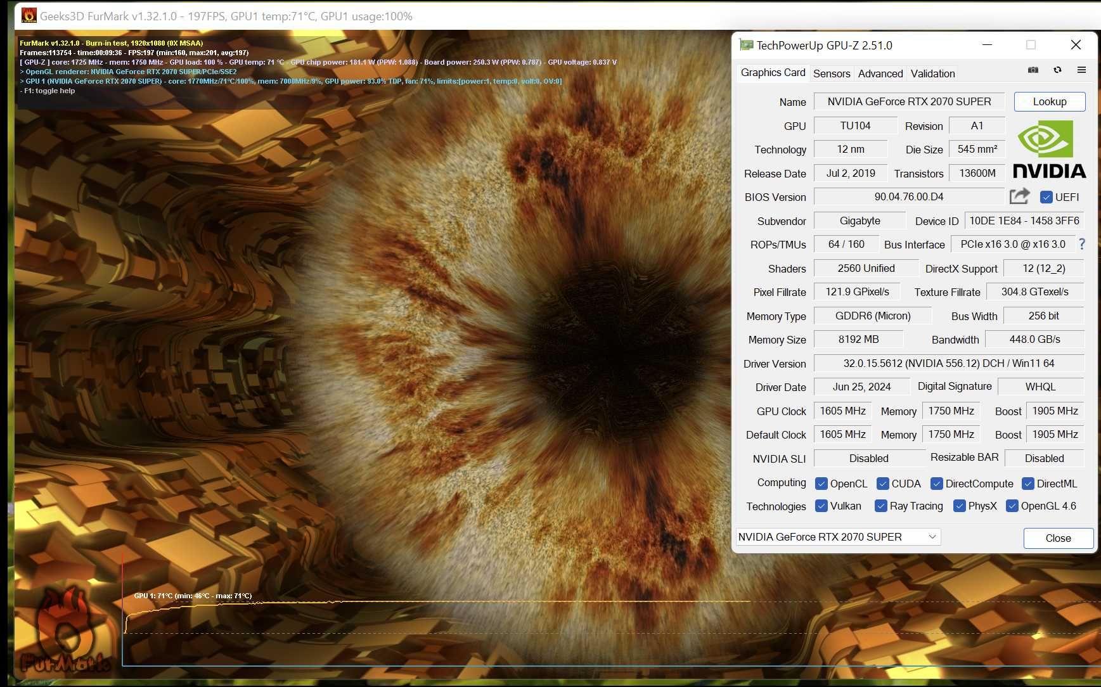Toggle the Vulkan checkbox
Image resolution: width=1101 pixels, height=687 pixels.
click(821, 506)
